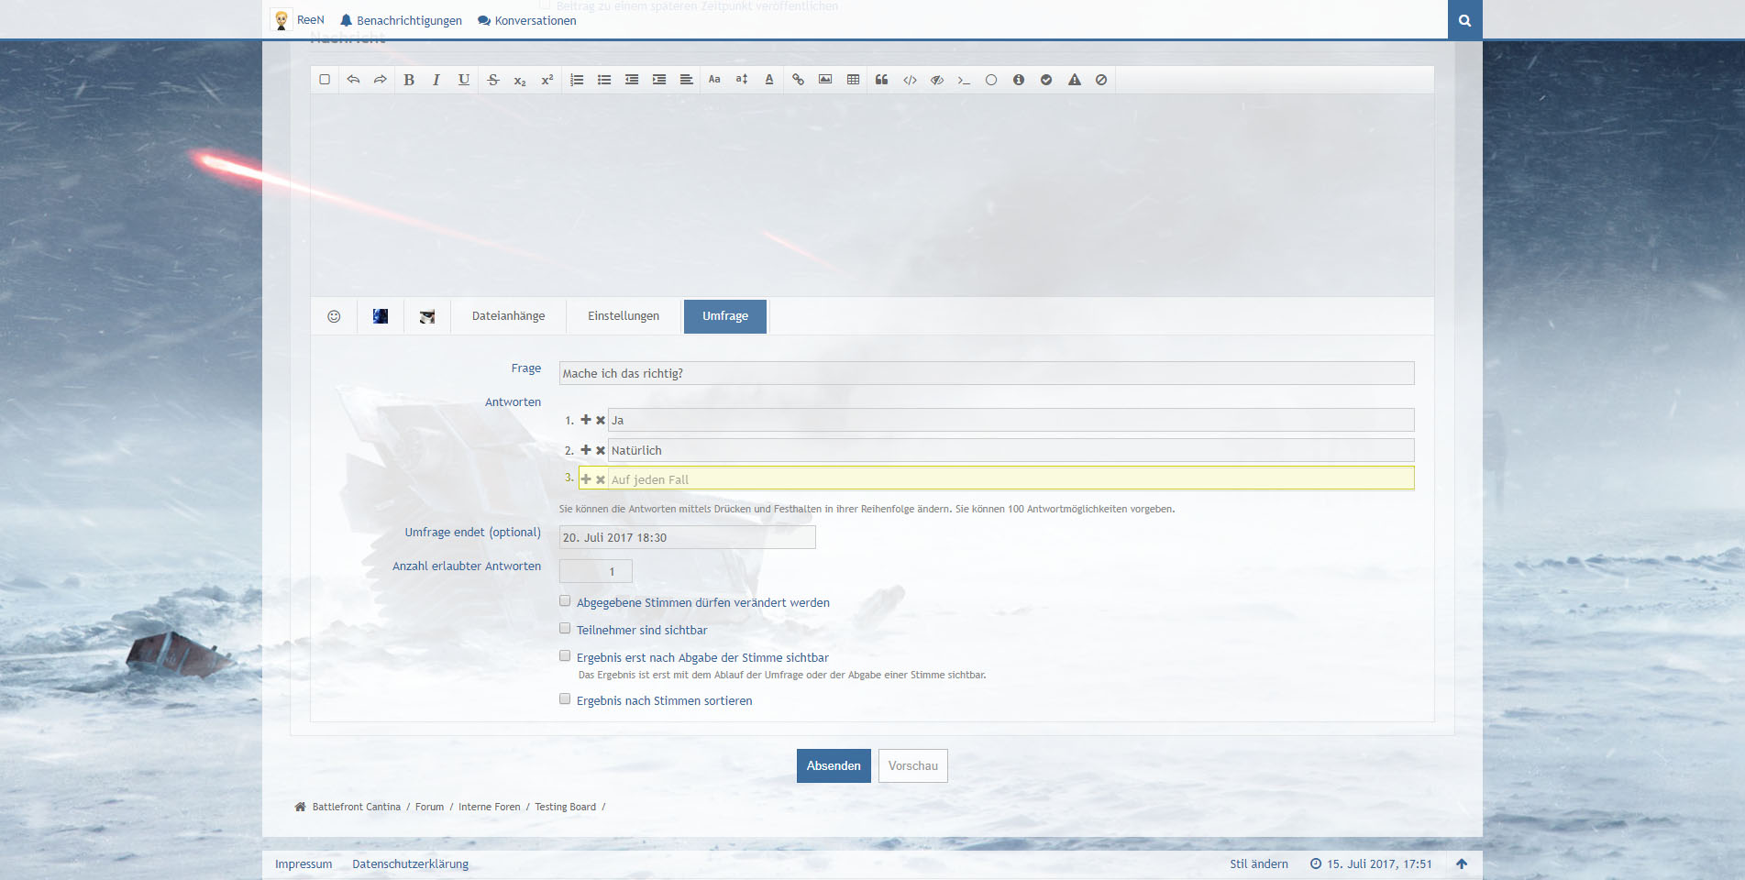
Task: Enable Ergebnis nach Stimmen sortieren
Action: (565, 699)
